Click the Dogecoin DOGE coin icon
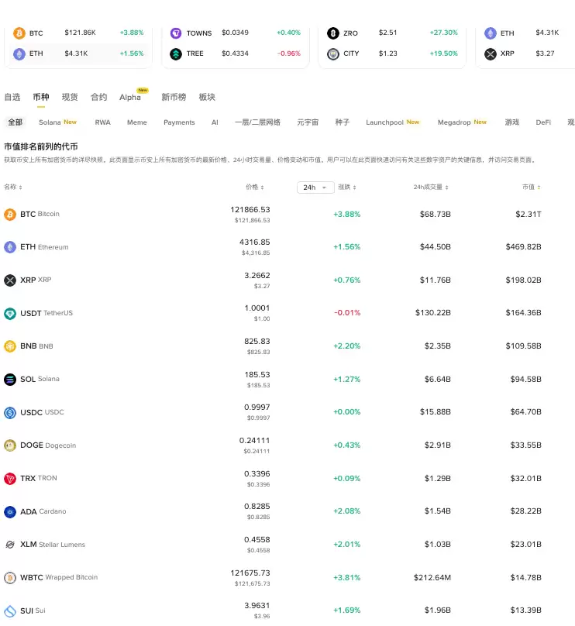This screenshot has width=575, height=626. (x=10, y=445)
